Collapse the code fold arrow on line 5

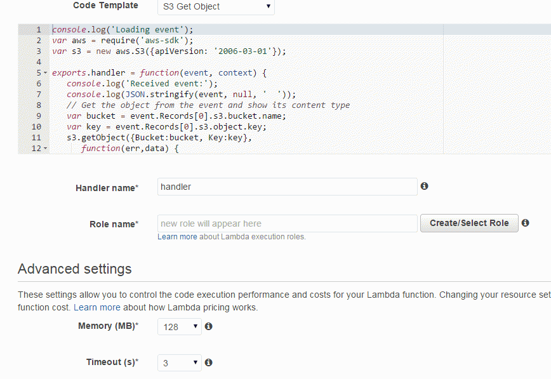tap(45, 73)
